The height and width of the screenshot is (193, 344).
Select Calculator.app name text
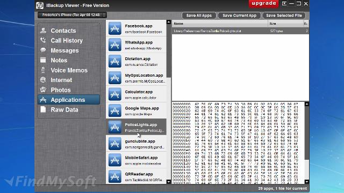click(x=139, y=92)
